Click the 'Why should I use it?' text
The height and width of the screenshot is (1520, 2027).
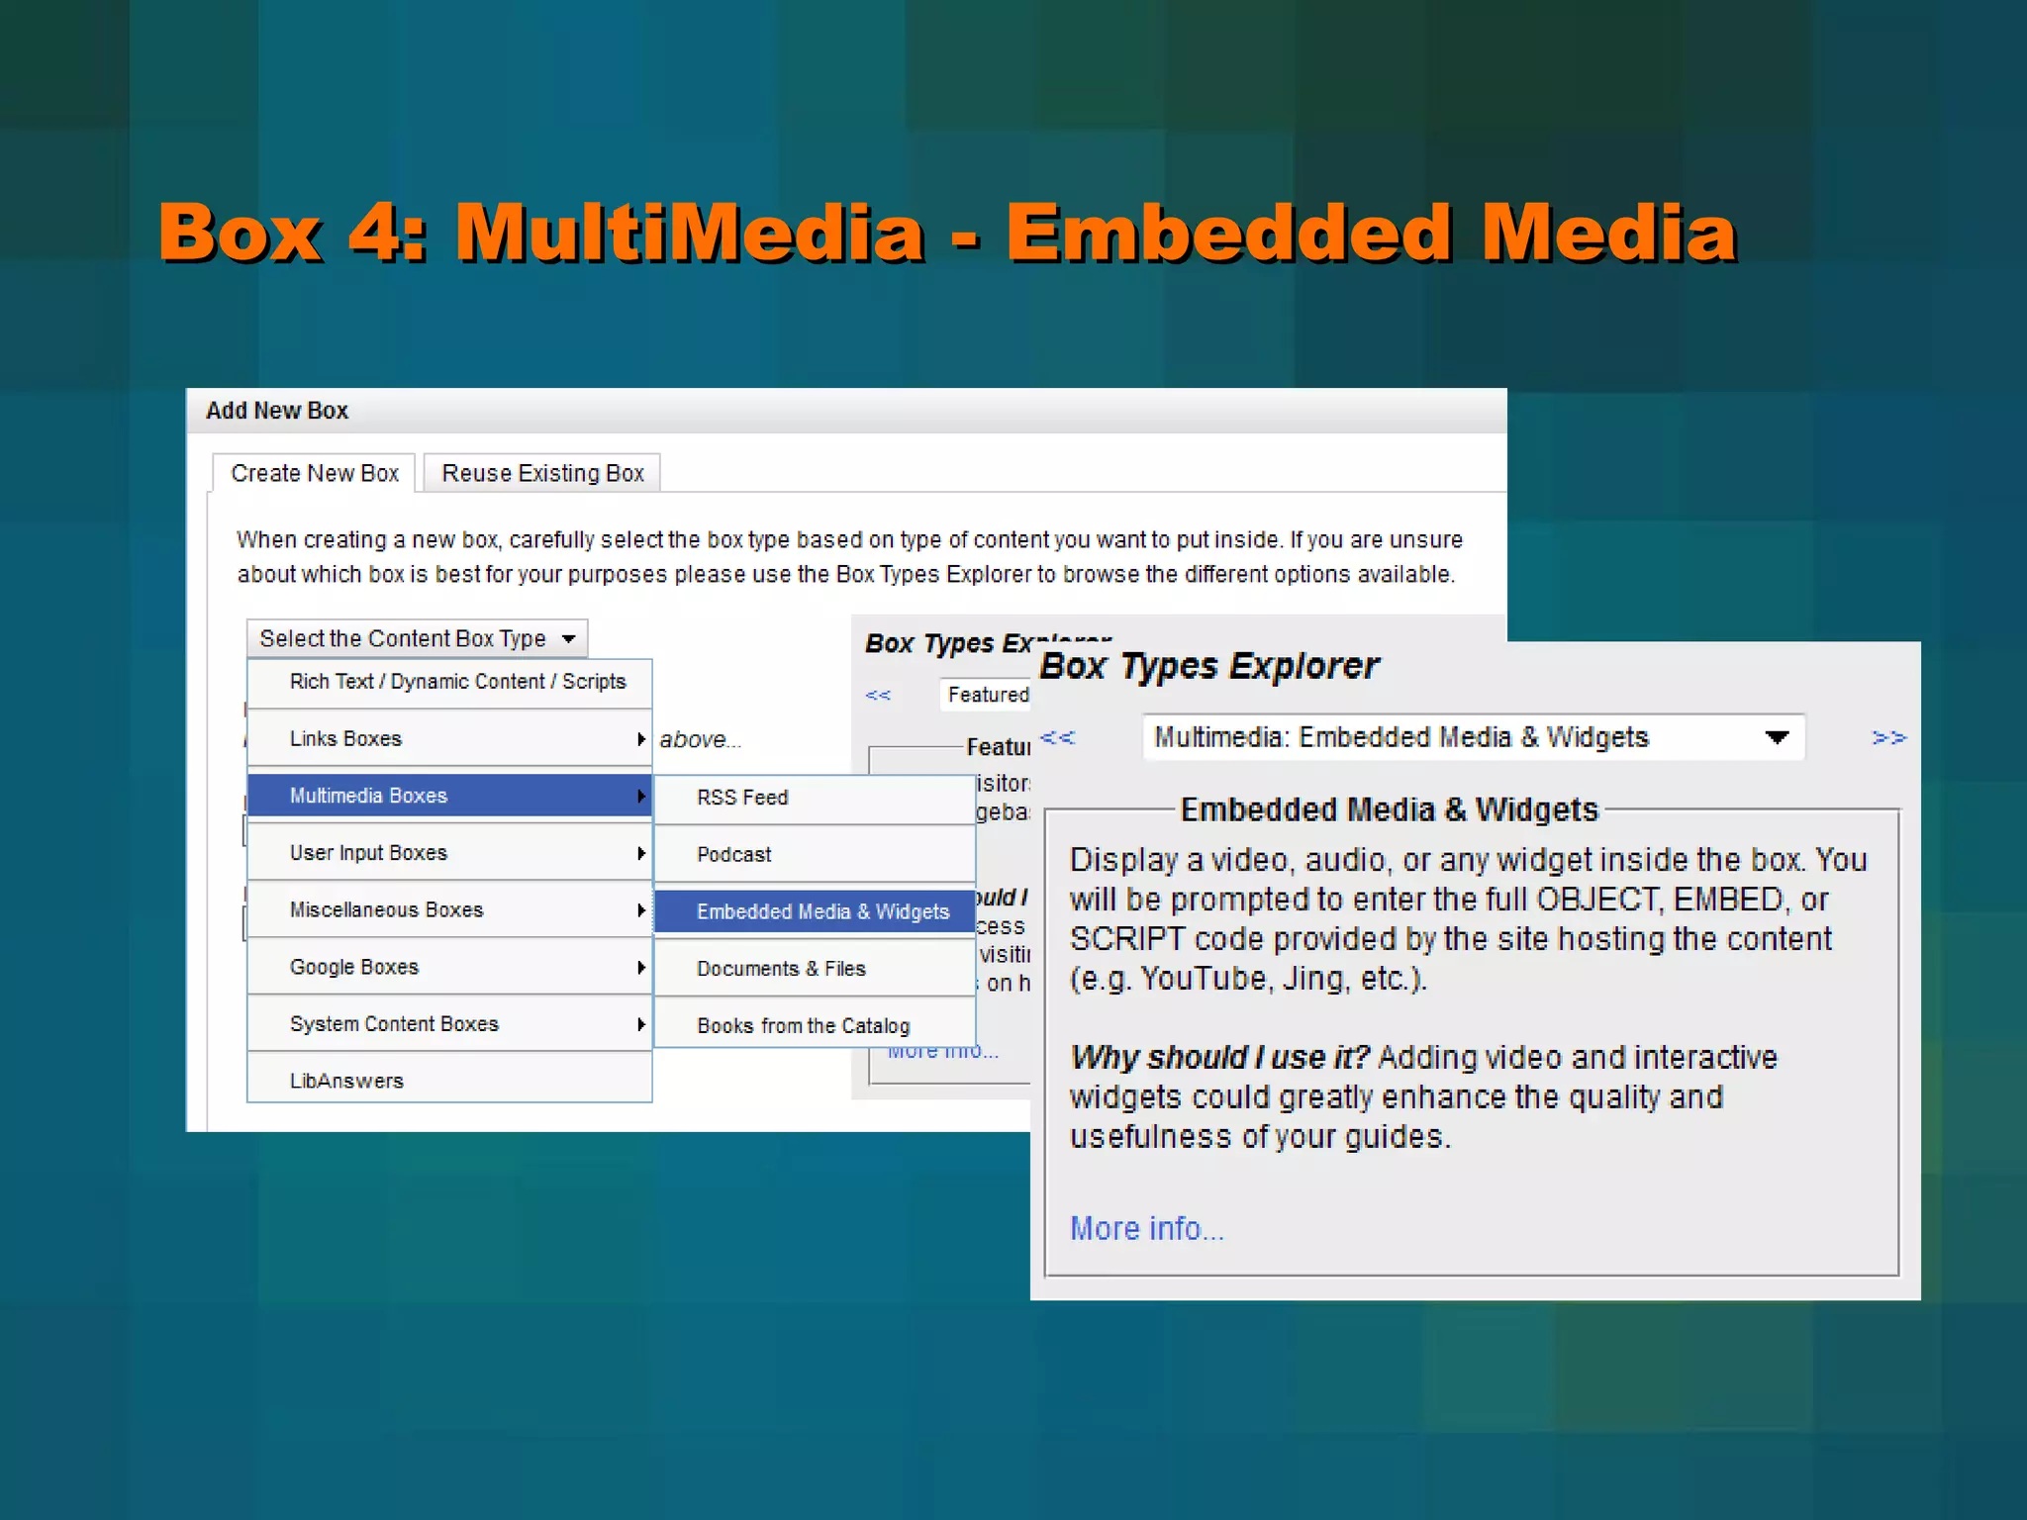tap(1219, 1058)
